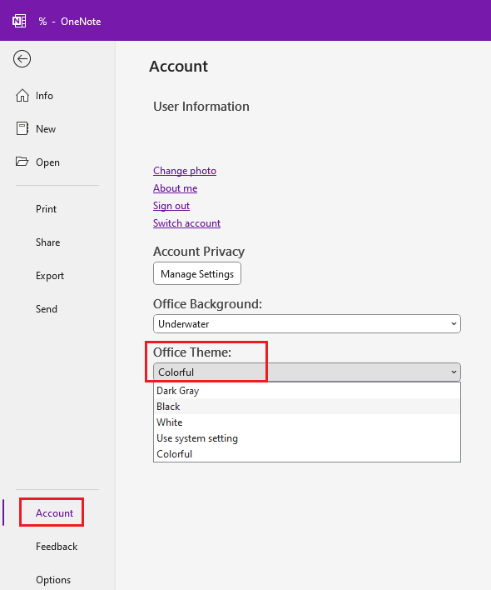Click the Change photo link
Image resolution: width=491 pixels, height=590 pixels.
click(185, 171)
